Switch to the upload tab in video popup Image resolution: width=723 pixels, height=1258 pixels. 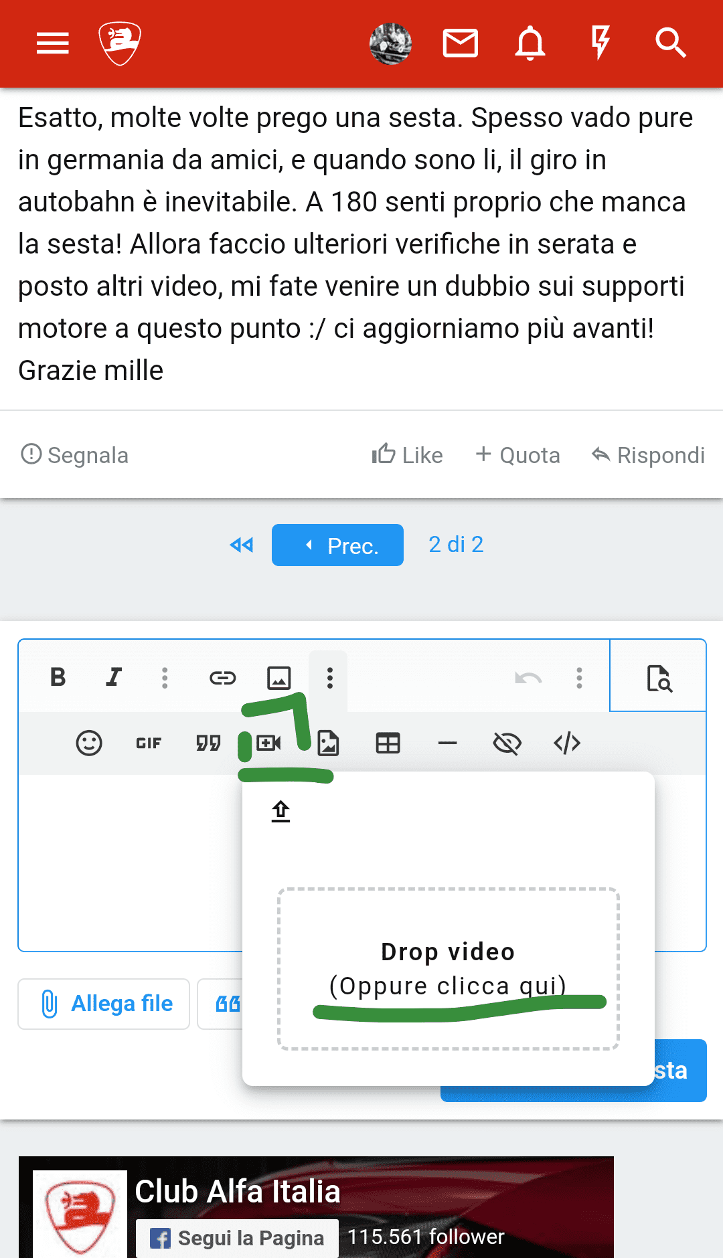[280, 811]
